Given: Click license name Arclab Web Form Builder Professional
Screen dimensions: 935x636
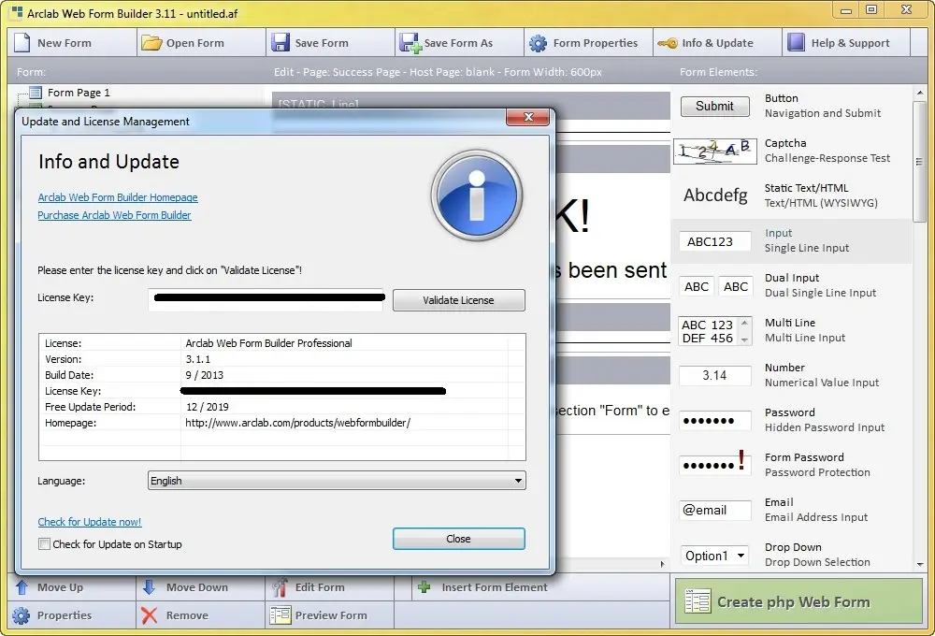Looking at the screenshot, I should click(x=268, y=343).
